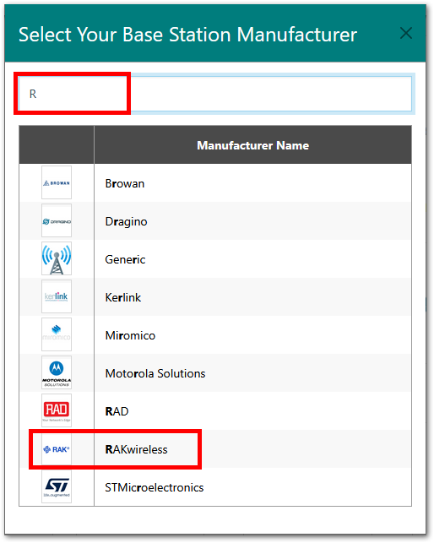Image resolution: width=434 pixels, height=543 pixels.
Task: Click the manufacturer search input field
Action: 214,94
